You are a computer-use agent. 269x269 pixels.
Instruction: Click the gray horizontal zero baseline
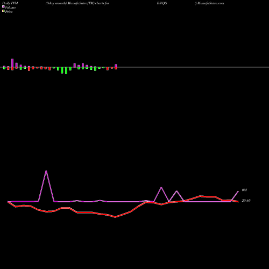pos(134,67)
